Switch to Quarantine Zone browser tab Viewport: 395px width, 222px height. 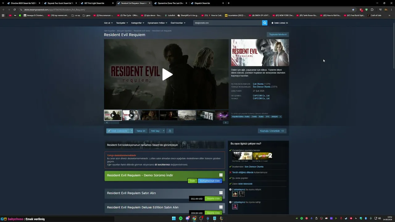coord(171,3)
